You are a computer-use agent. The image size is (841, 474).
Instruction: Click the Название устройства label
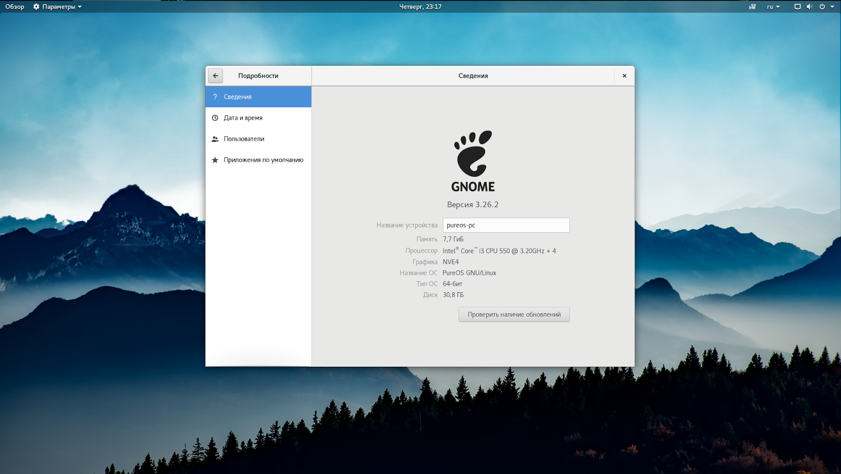click(x=407, y=225)
